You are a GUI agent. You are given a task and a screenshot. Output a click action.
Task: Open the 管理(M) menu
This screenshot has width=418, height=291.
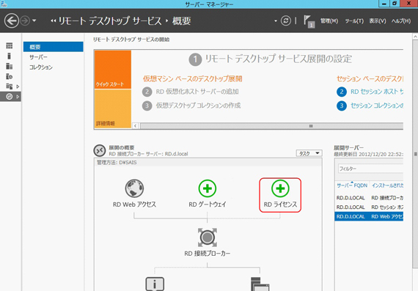click(329, 21)
